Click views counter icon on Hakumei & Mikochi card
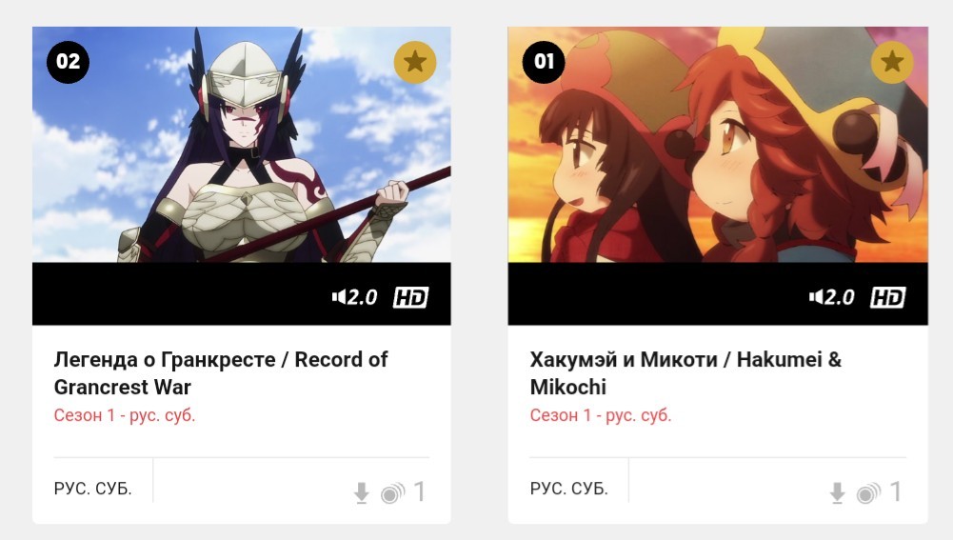 coord(868,493)
